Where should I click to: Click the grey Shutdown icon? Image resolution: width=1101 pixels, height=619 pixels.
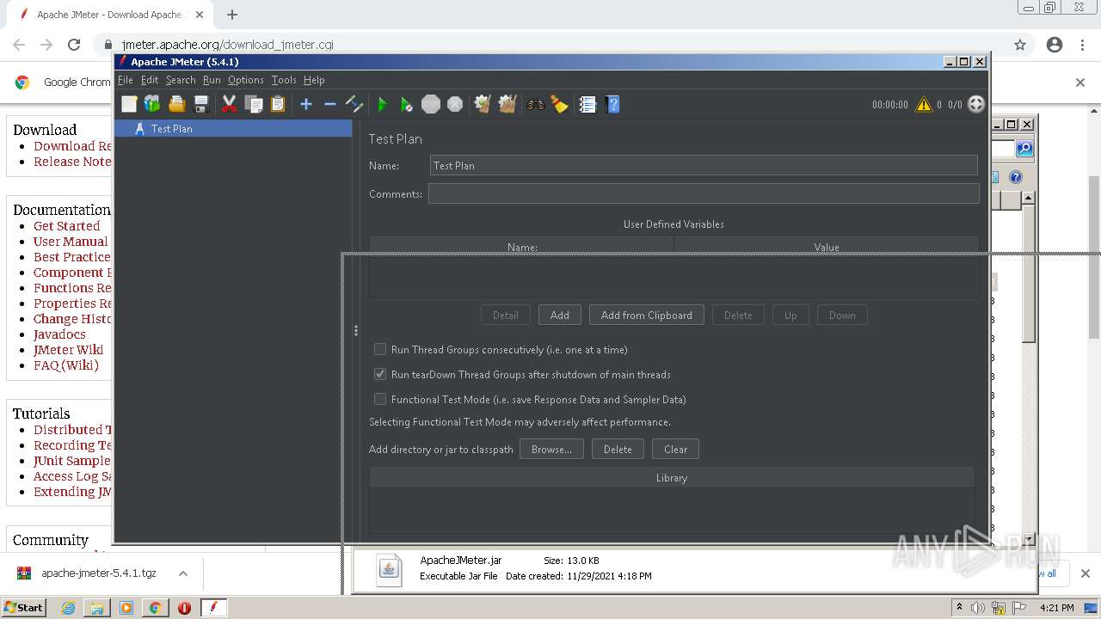455,104
